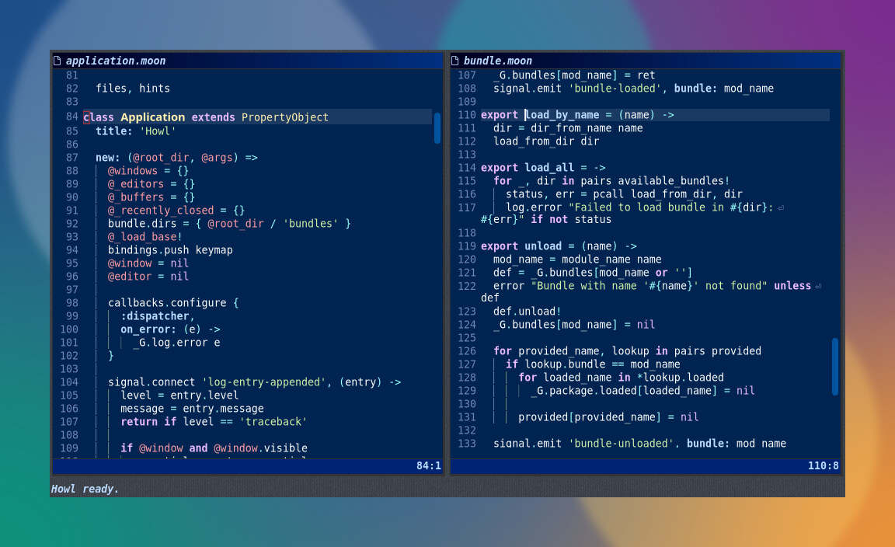This screenshot has width=895, height=547.
Task: Click the 110:8 cursor position indicator
Action: (x=823, y=466)
